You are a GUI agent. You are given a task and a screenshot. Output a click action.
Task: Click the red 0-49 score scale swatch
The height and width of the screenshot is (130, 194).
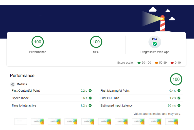click(172, 63)
